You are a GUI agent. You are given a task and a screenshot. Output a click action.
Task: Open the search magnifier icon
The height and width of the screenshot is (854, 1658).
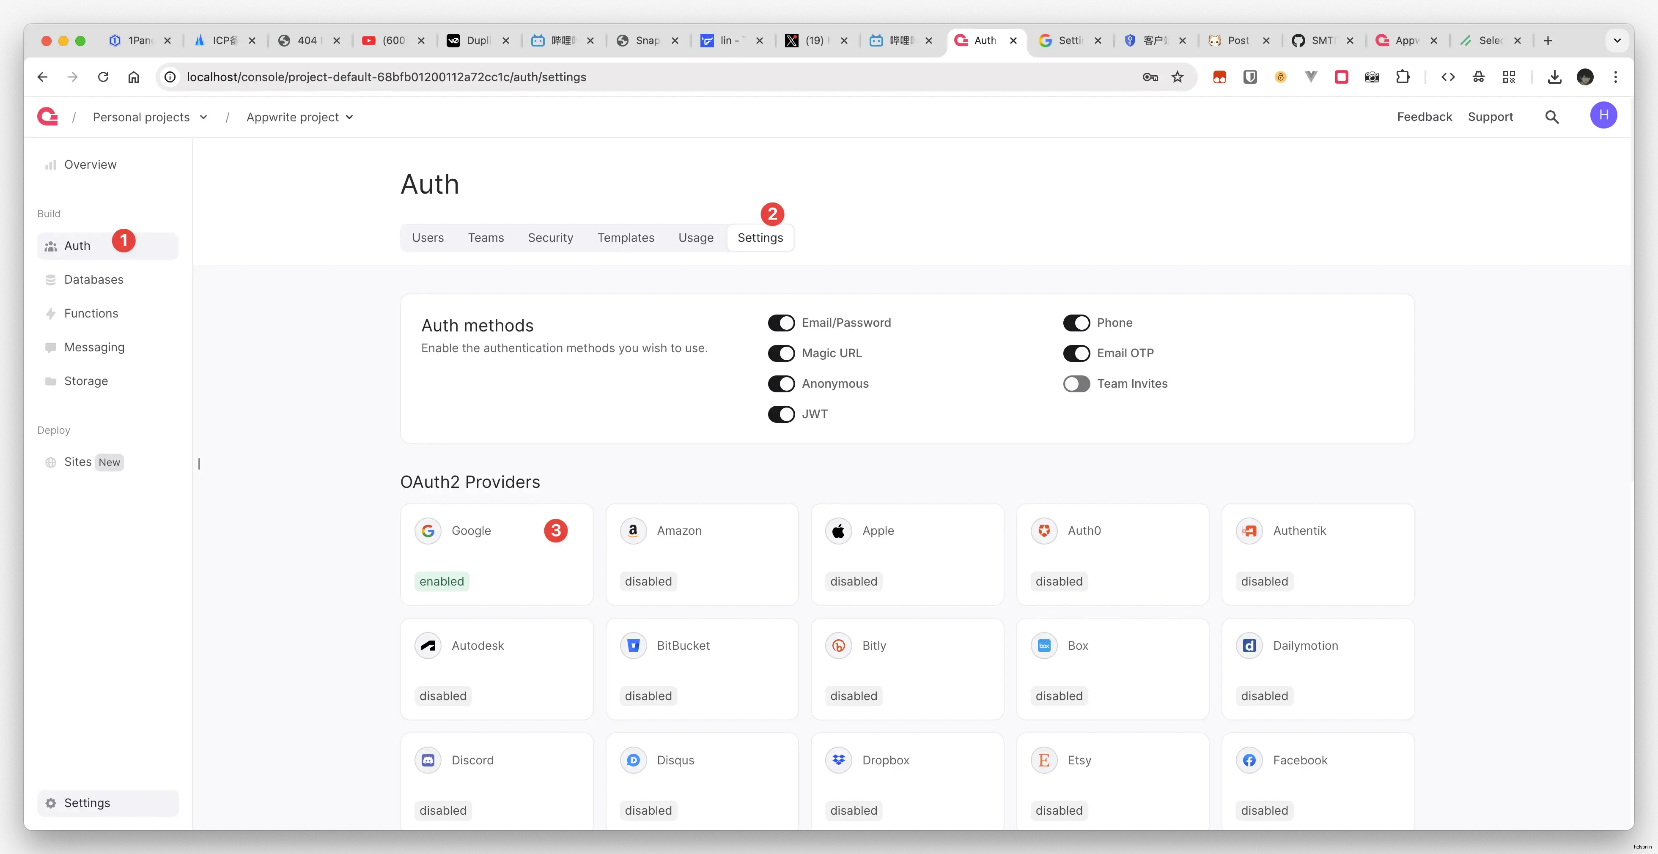click(x=1552, y=117)
